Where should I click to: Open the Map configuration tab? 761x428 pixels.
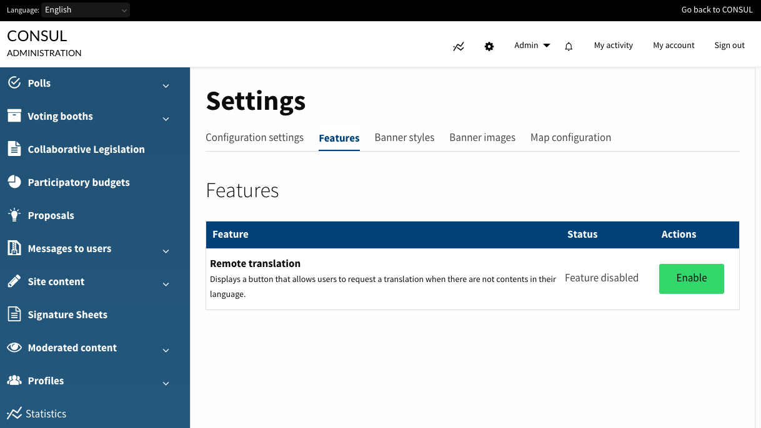pos(570,137)
